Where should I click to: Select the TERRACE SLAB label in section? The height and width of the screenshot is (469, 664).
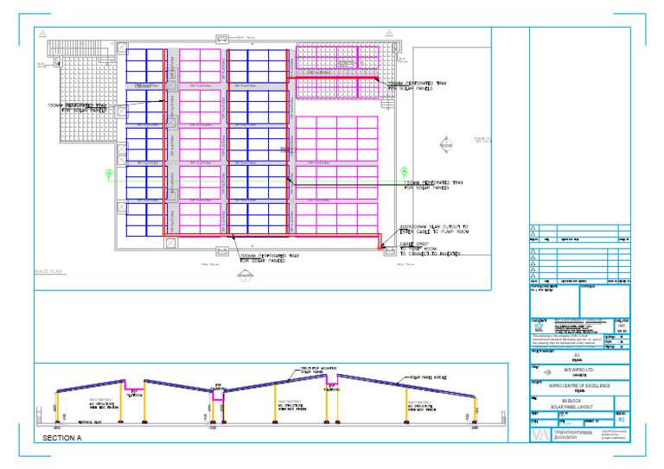(x=90, y=422)
